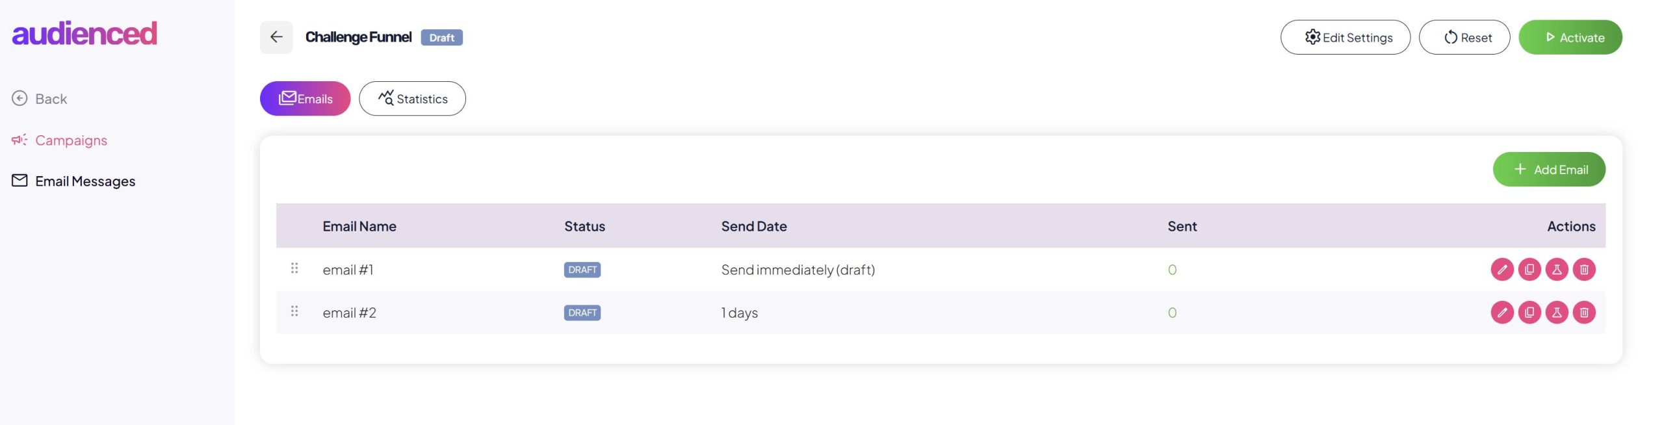The width and height of the screenshot is (1664, 425).
Task: Open Email Messages in sidebar
Action: pyautogui.click(x=84, y=181)
